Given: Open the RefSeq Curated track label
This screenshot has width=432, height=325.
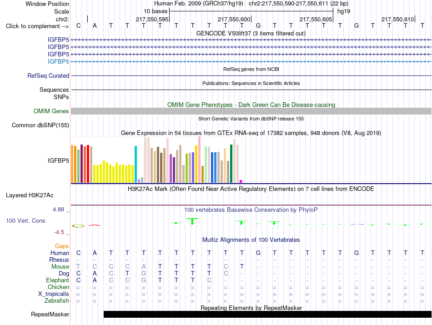Looking at the screenshot, I should [x=48, y=75].
